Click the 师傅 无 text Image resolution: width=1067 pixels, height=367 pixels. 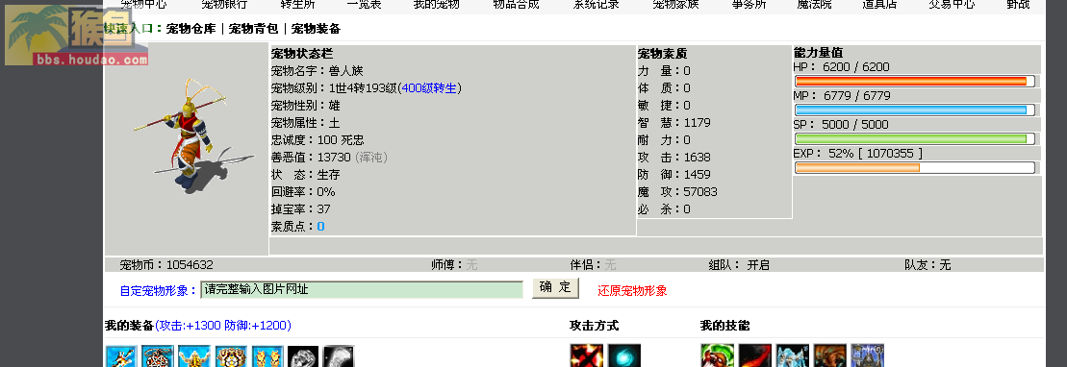[x=454, y=265]
